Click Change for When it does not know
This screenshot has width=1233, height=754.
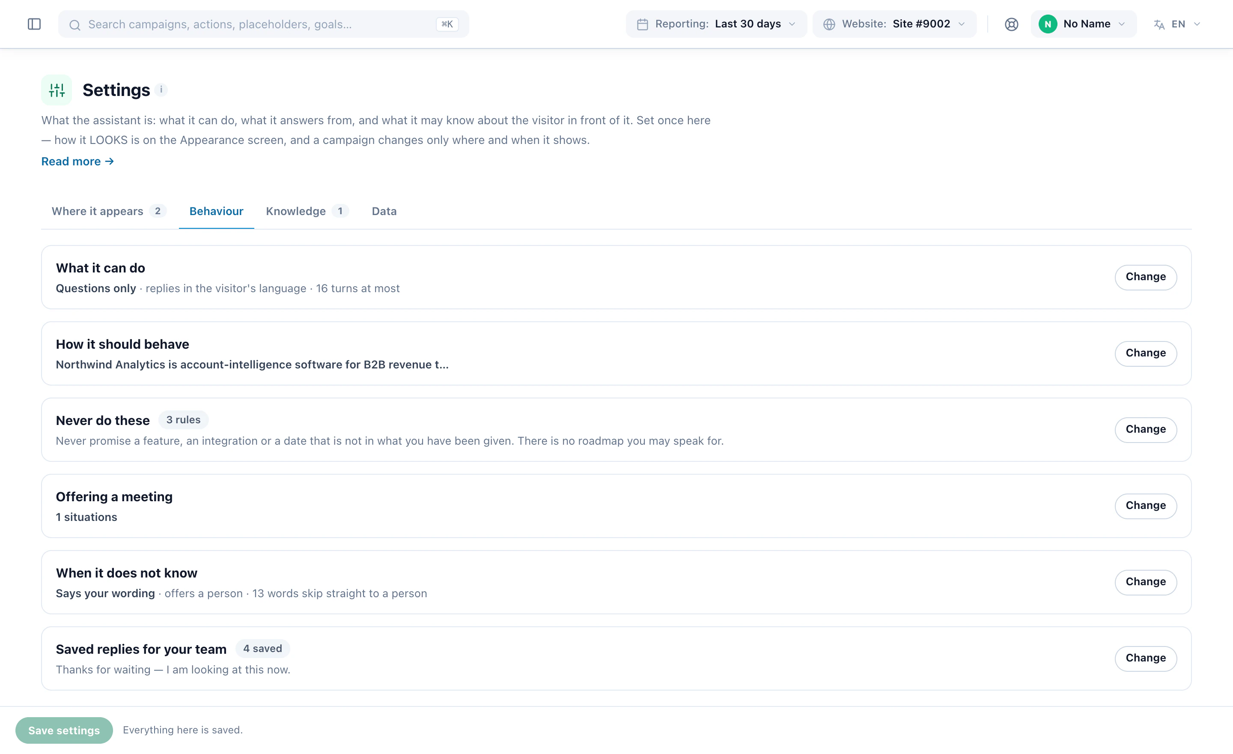point(1145,582)
